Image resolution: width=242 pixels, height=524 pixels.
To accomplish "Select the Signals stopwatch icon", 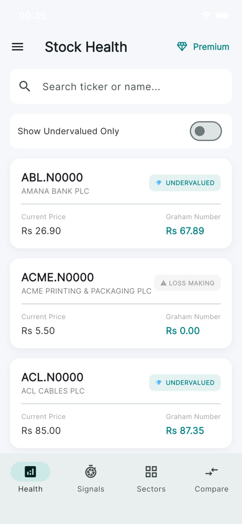I will [x=91, y=472].
